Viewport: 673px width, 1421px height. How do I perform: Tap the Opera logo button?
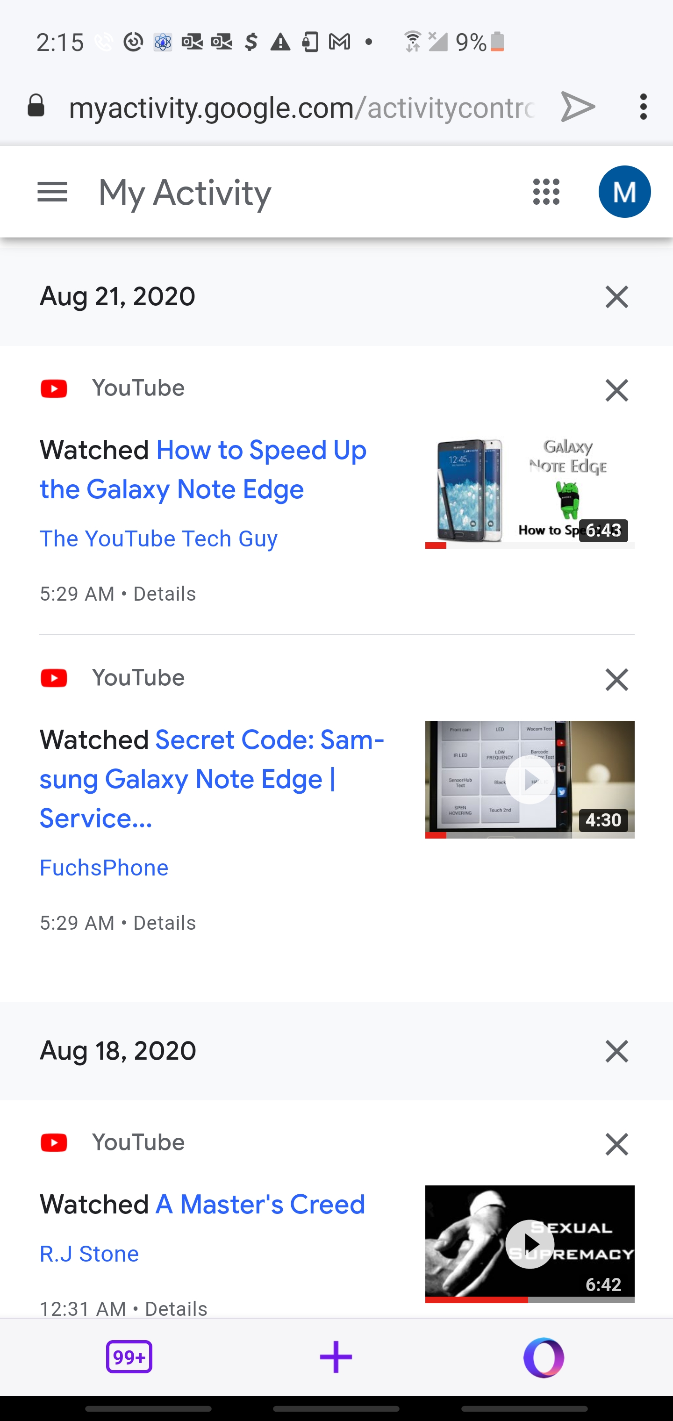point(544,1356)
